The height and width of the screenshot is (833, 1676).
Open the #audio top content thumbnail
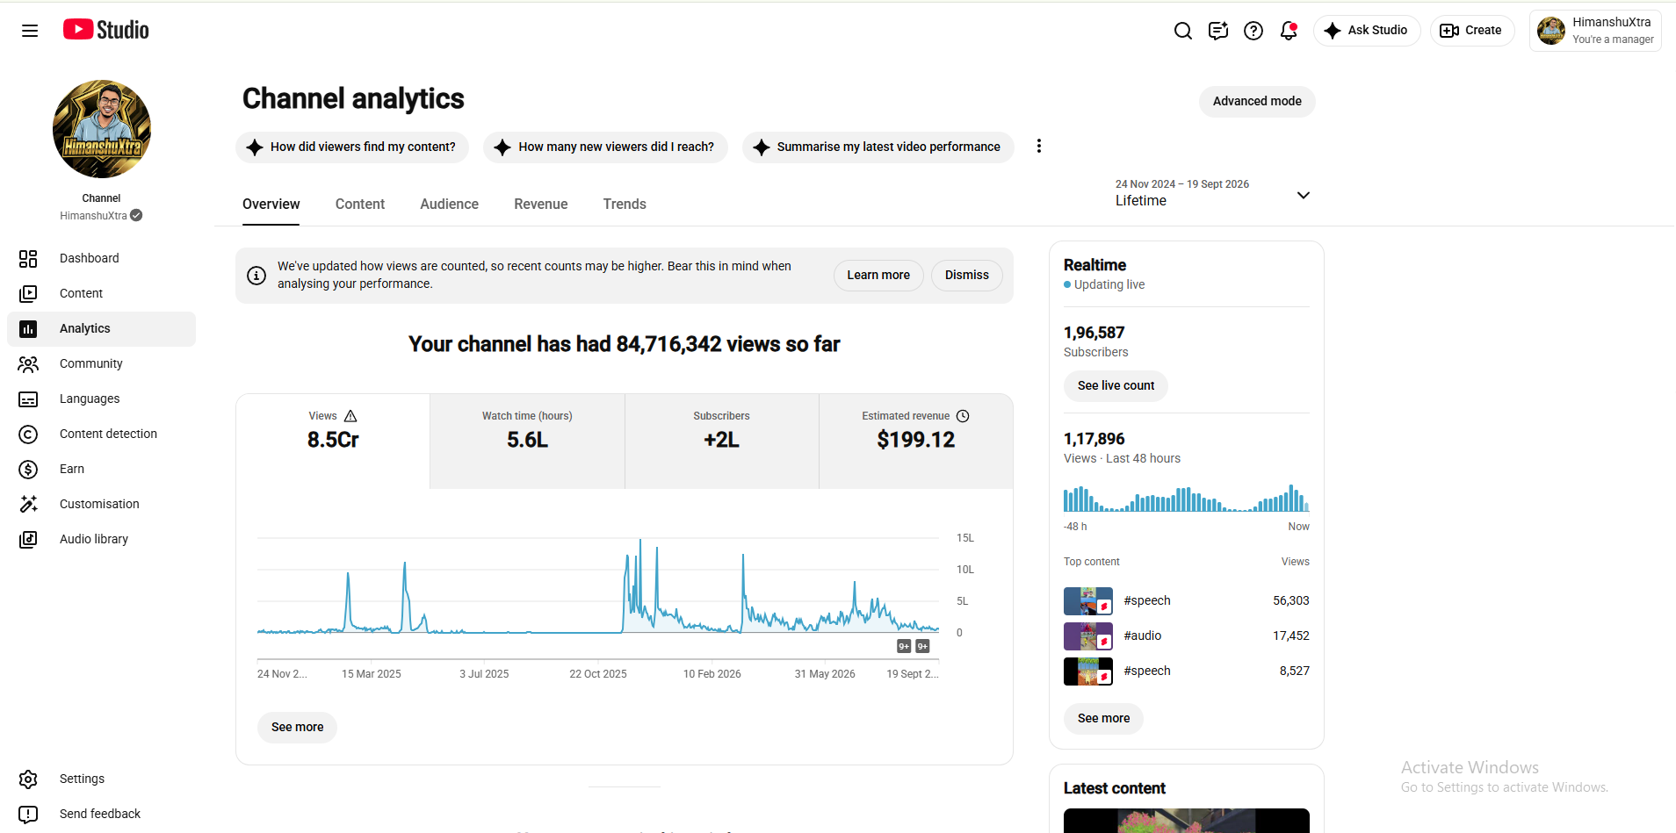(1088, 636)
